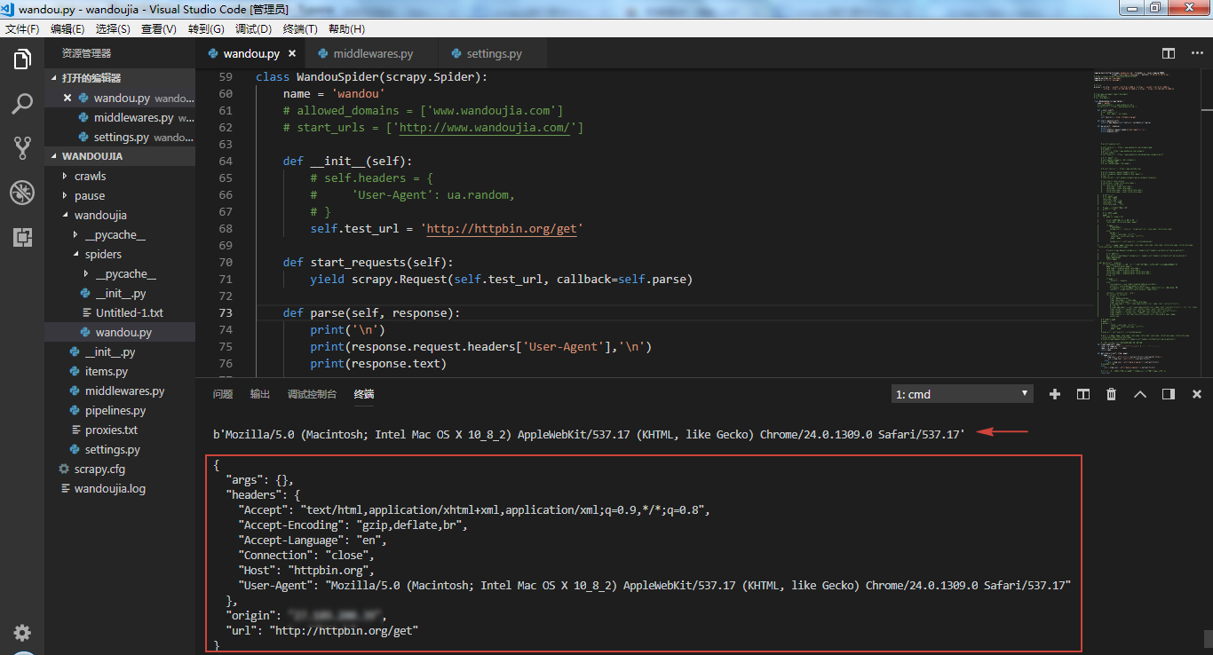This screenshot has width=1213, height=655.
Task: Open wandoujia.log in the file tree
Action: (x=120, y=488)
